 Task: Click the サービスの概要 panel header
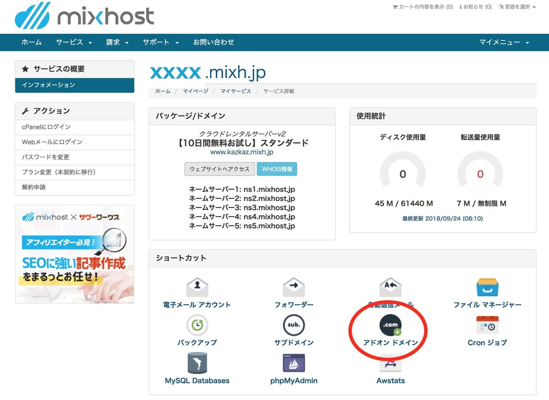point(75,69)
